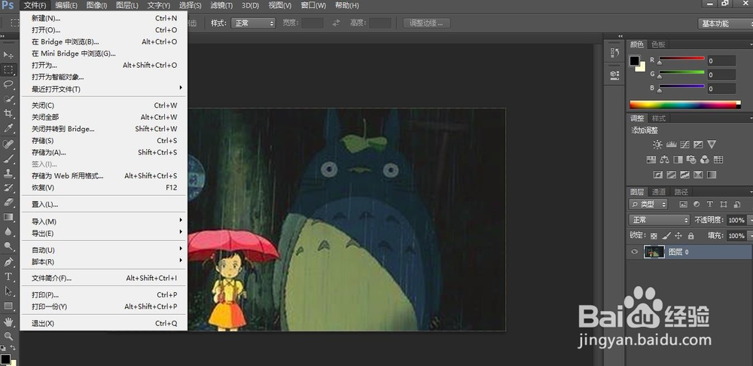The height and width of the screenshot is (366, 753).
Task: Switch to the 路径 tab
Action: coord(681,191)
